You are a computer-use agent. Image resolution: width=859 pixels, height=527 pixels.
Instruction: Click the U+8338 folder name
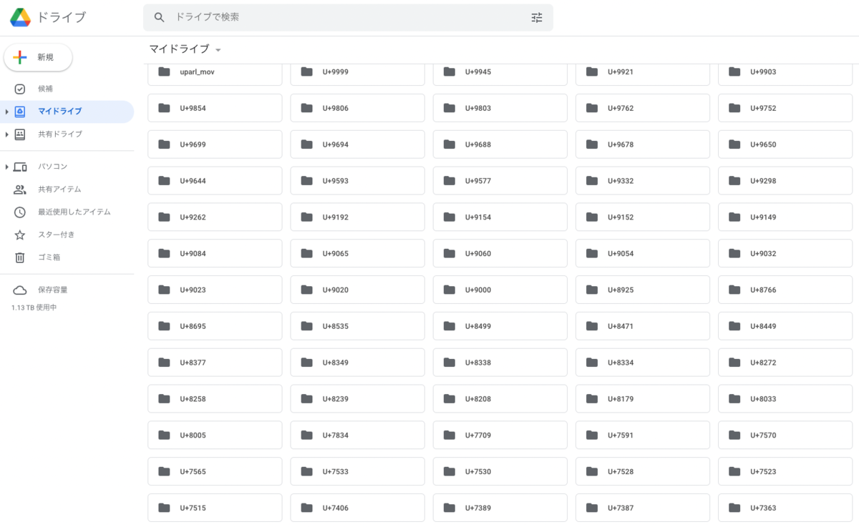click(478, 363)
